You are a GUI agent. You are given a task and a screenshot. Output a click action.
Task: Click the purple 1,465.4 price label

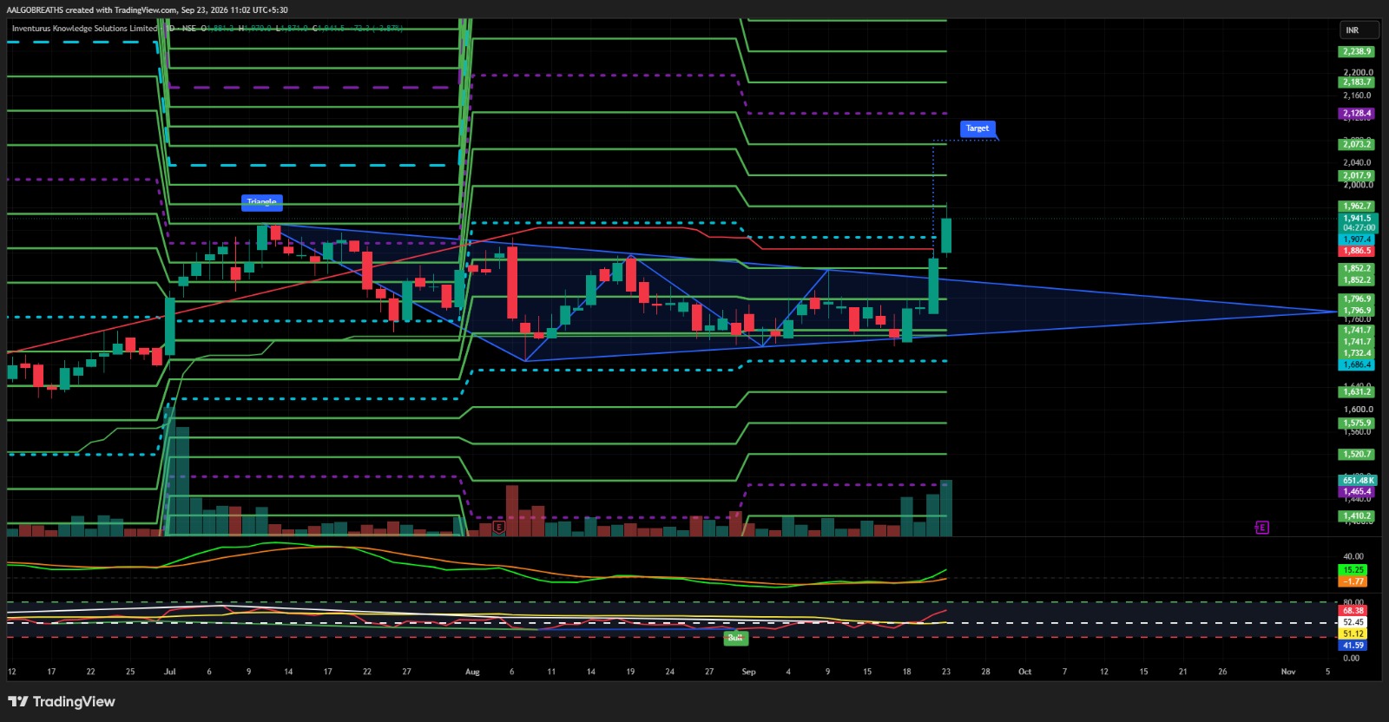pos(1358,492)
